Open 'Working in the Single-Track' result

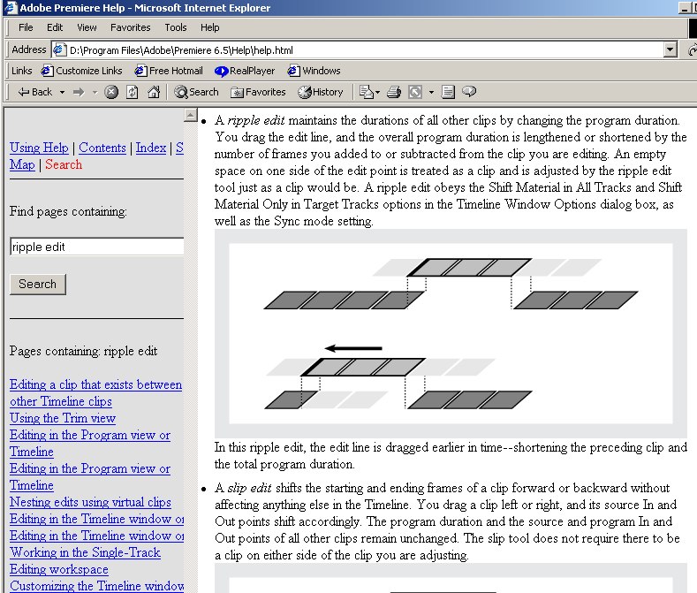point(85,552)
